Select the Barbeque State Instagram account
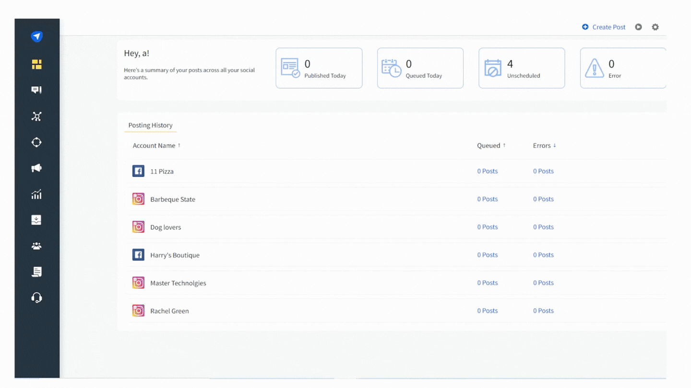Viewport: 691px width, 388px height. point(172,199)
